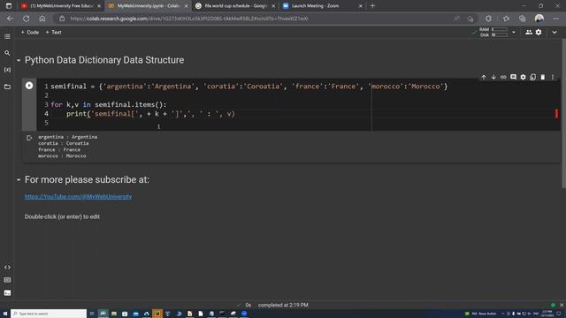This screenshot has width=566, height=318.
Task: Click output line 'morocco : Morocco'
Action: (62, 156)
